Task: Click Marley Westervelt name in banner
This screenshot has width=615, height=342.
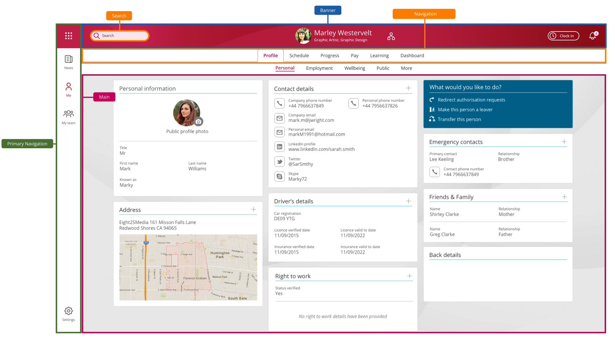Action: tap(343, 33)
